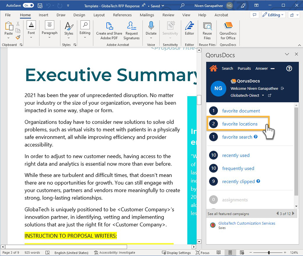303x256 pixels.
Task: Collapse the ribbon chevron
Action: pos(299,45)
